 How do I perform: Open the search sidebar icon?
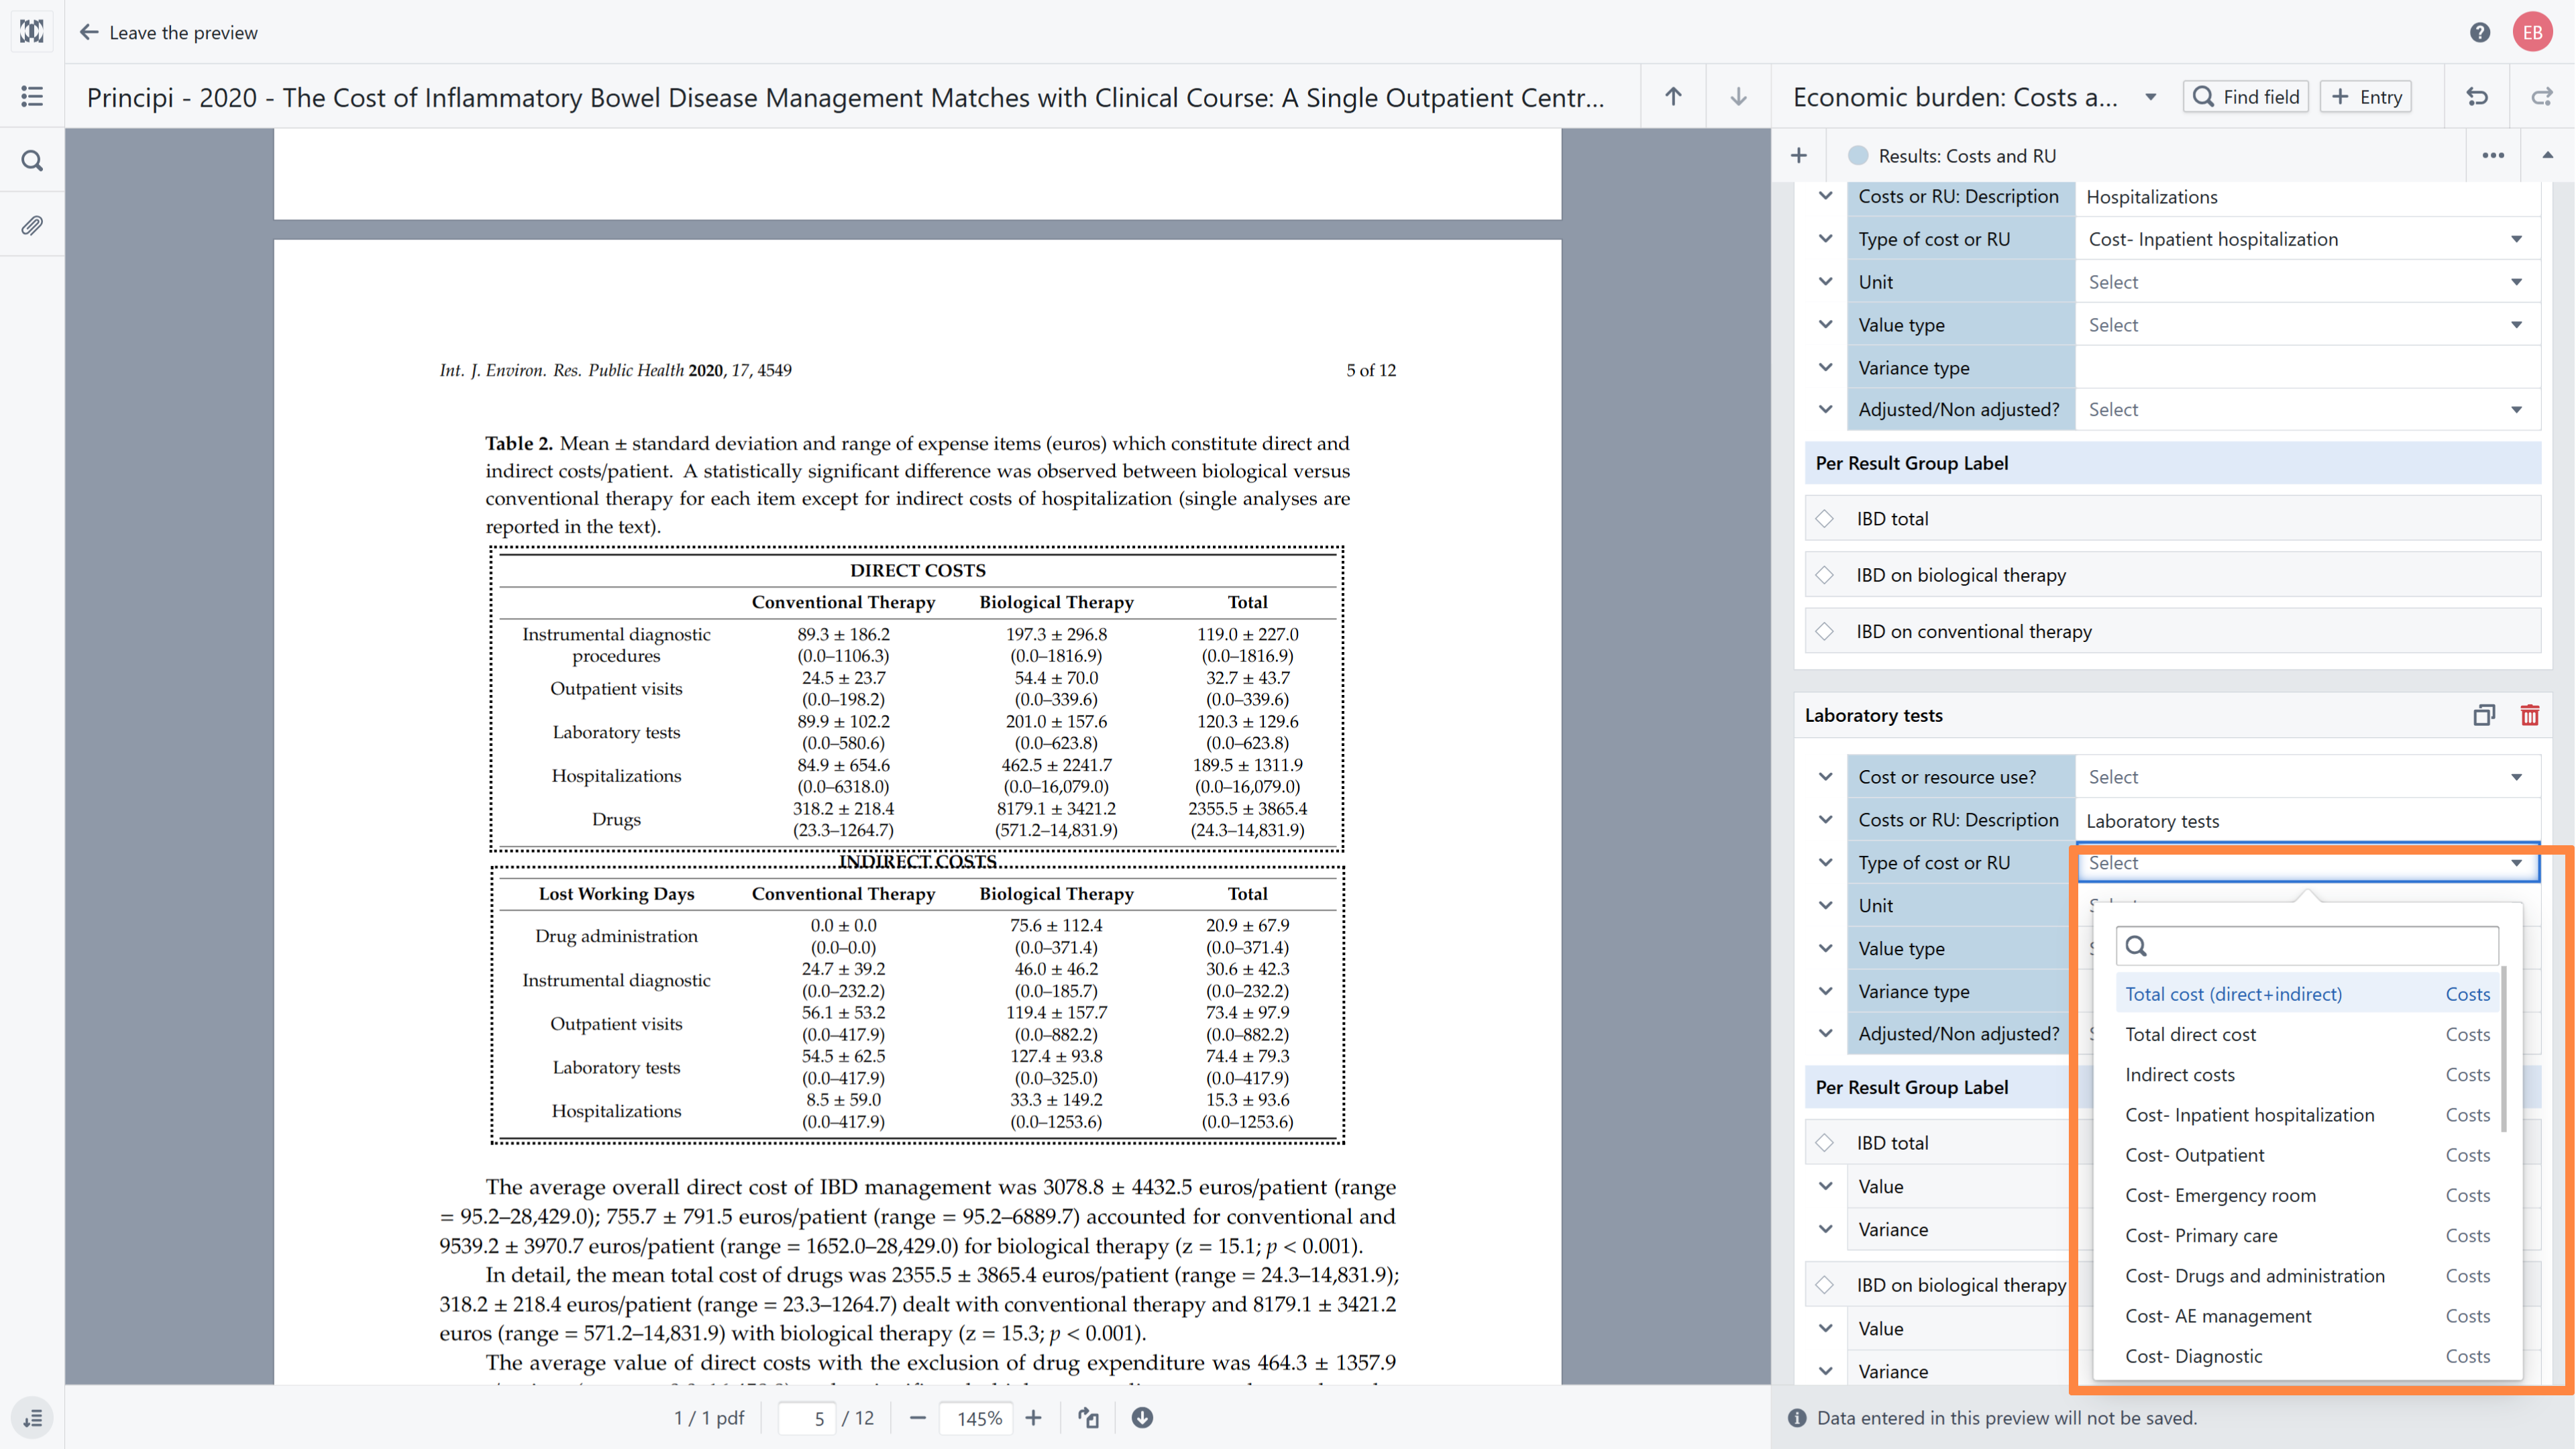(32, 161)
